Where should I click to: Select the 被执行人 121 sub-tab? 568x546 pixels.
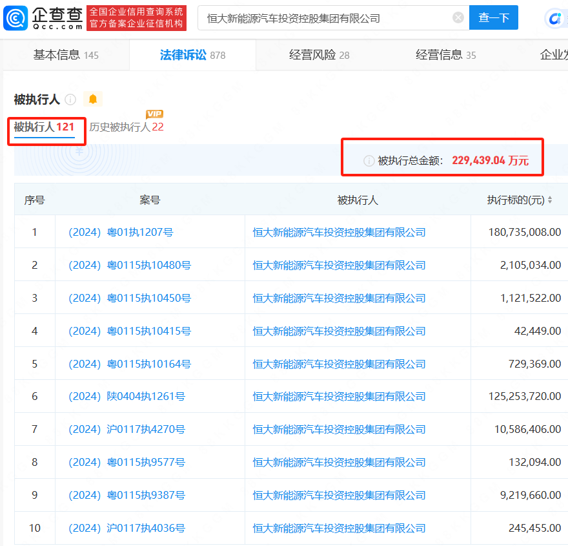44,127
